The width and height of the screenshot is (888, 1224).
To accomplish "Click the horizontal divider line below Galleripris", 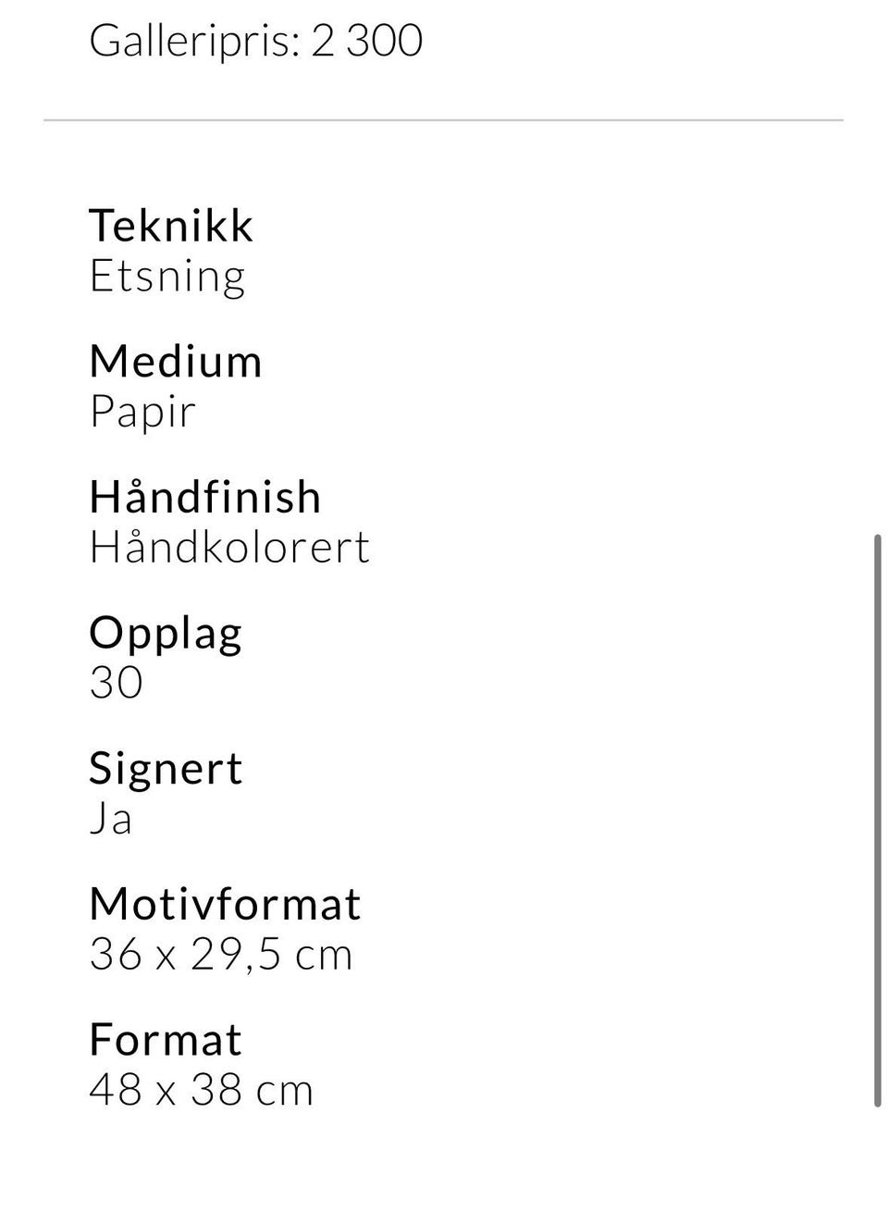I will click(443, 120).
